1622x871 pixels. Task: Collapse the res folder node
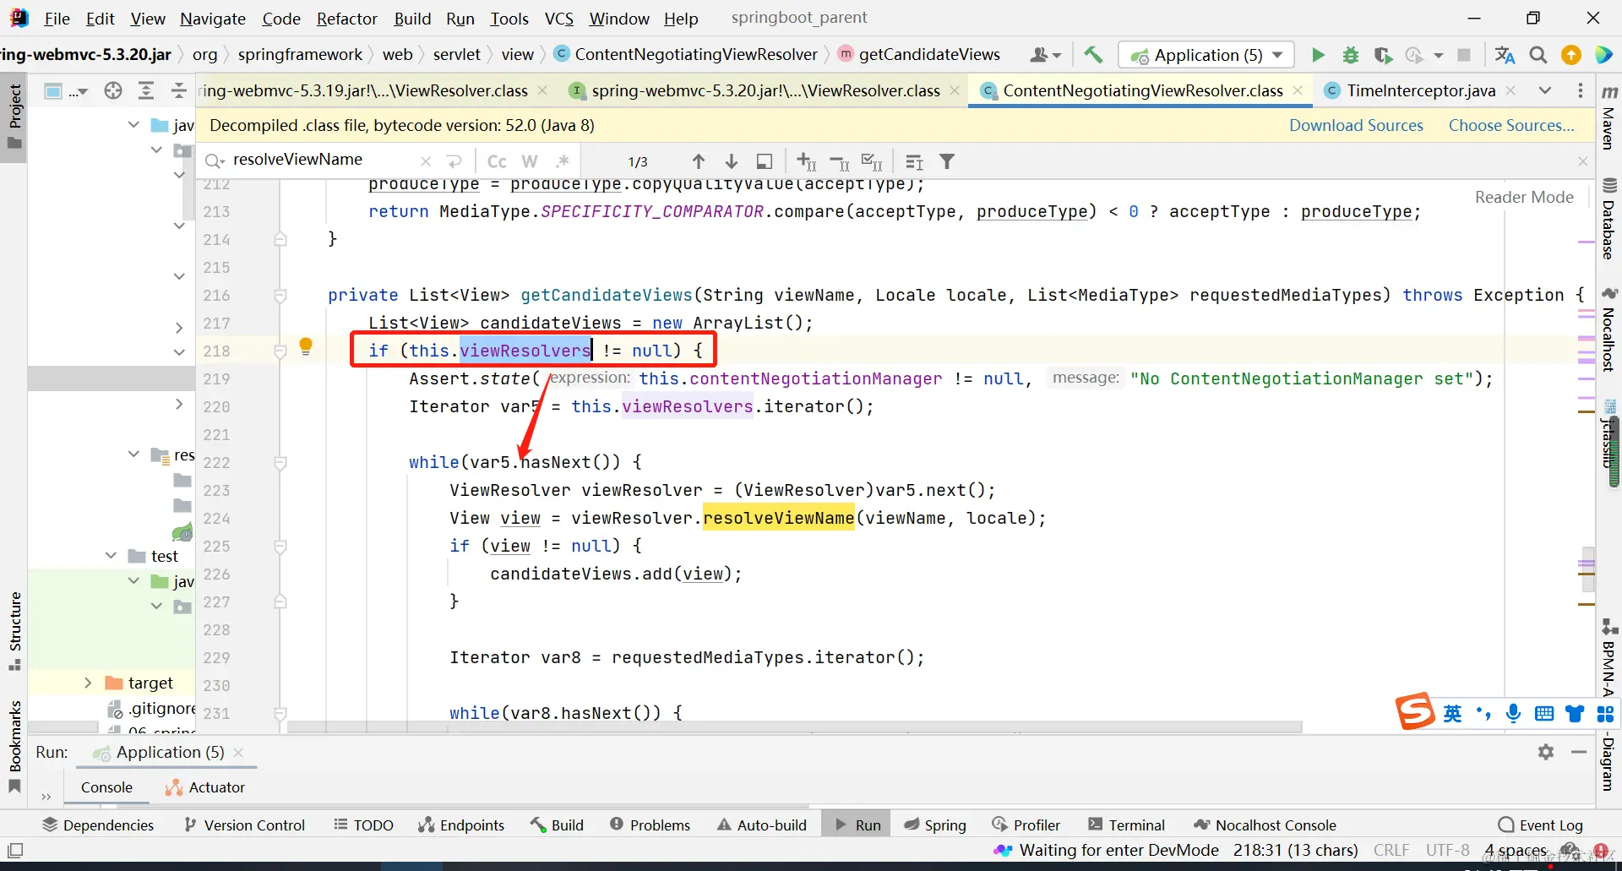[133, 454]
